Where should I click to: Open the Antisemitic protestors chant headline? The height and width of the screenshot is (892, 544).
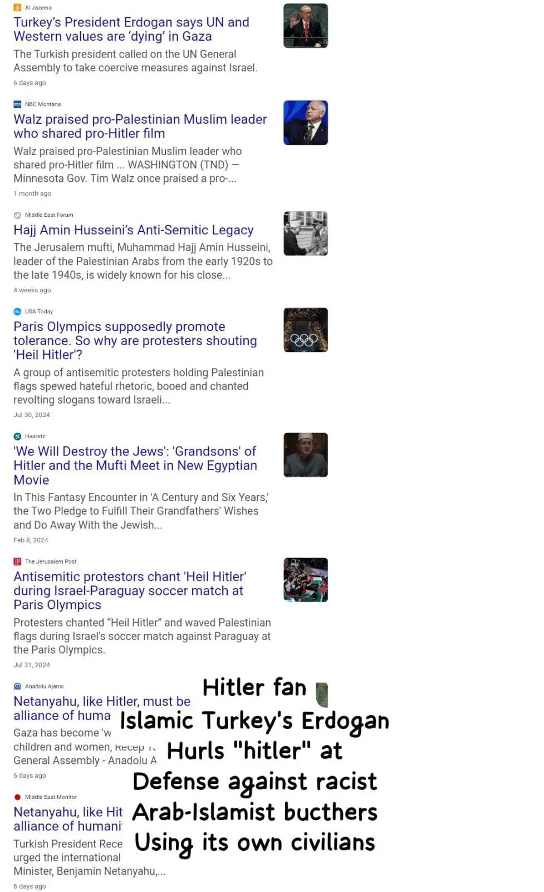pos(130,590)
